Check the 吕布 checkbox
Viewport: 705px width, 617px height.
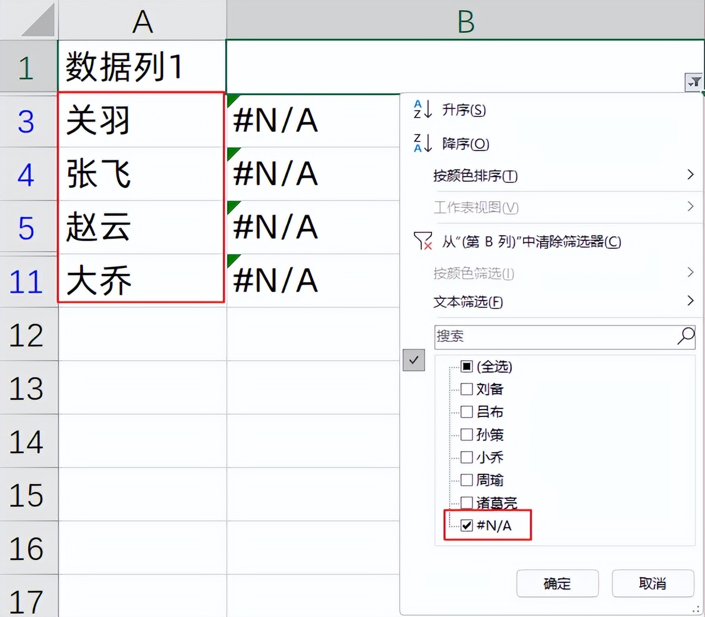coord(467,412)
